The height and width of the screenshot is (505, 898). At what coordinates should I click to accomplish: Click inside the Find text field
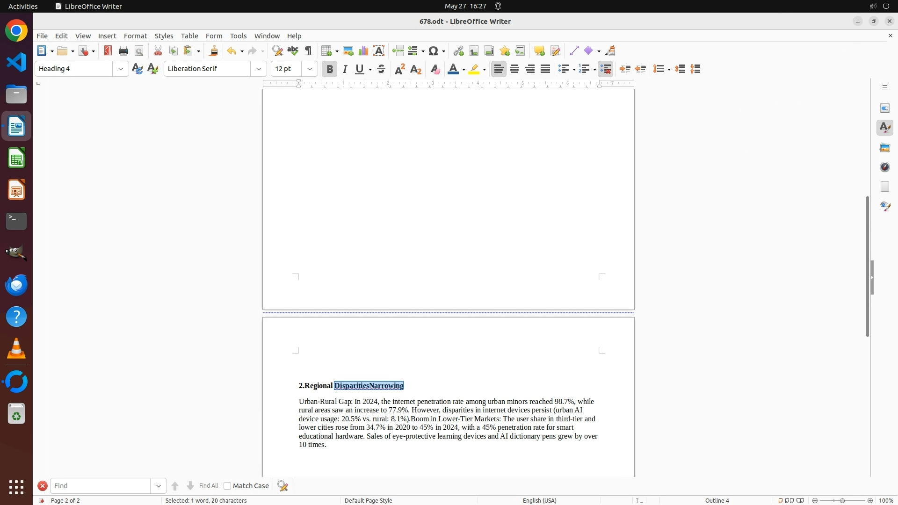[100, 486]
